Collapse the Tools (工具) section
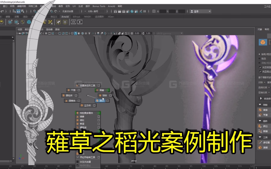Screen dimensions: 271x169 click(x=260, y=137)
